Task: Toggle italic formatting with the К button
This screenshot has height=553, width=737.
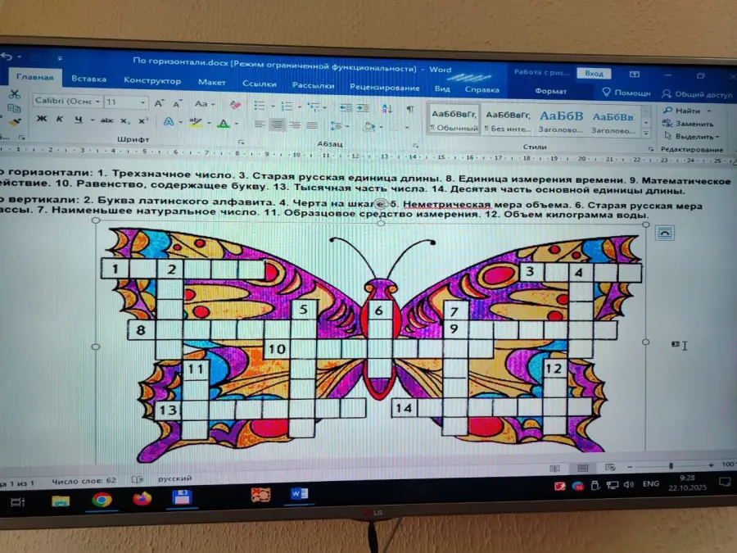Action: (x=59, y=120)
